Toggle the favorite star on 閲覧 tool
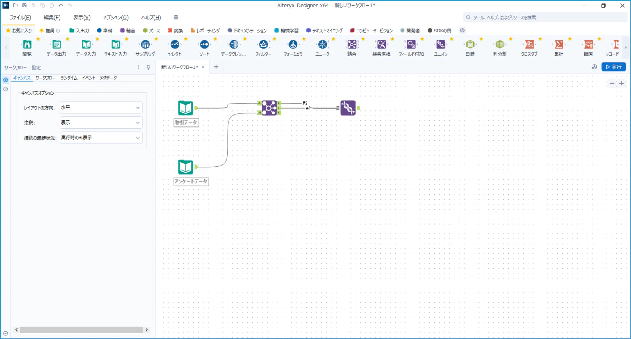This screenshot has width=631, height=339. pos(38,39)
